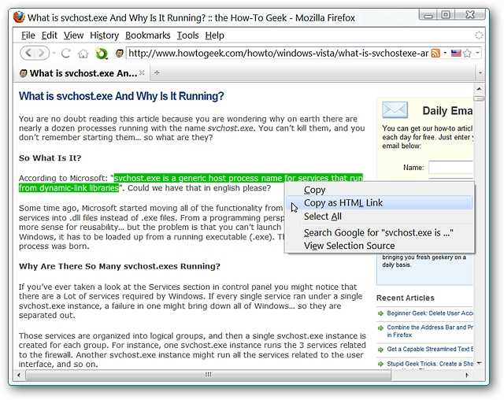Open the dropdown arrow next to RSS icon

pyautogui.click(x=445, y=53)
